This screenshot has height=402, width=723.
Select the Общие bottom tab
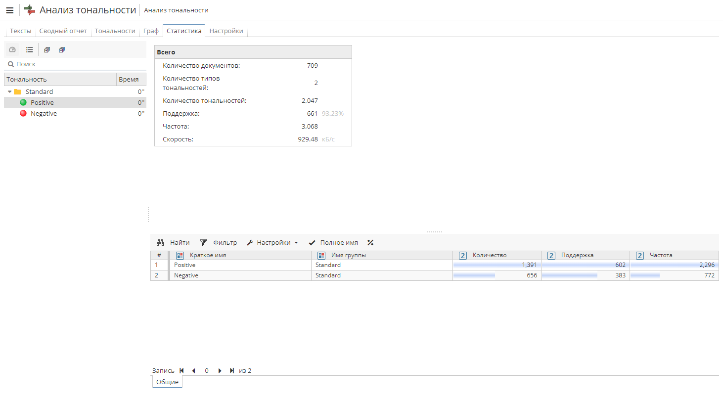tap(168, 382)
